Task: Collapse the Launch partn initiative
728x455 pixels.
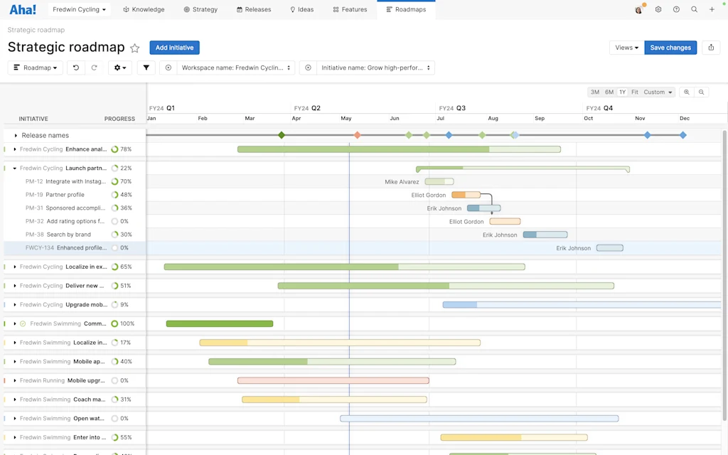Action: 14,168
